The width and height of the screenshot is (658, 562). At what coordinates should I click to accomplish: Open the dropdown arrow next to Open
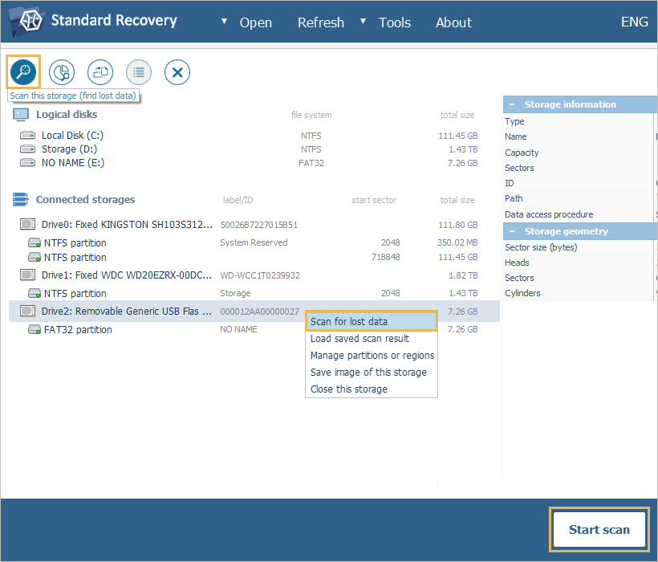tap(224, 22)
